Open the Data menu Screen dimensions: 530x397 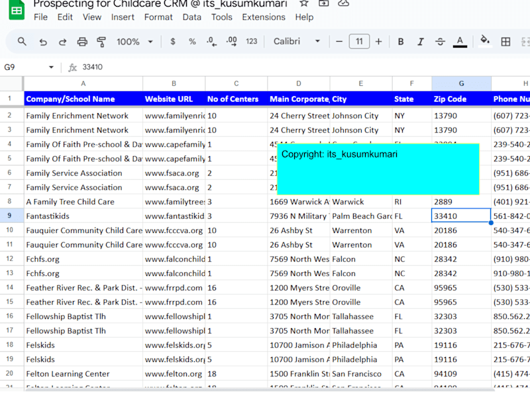pyautogui.click(x=192, y=17)
